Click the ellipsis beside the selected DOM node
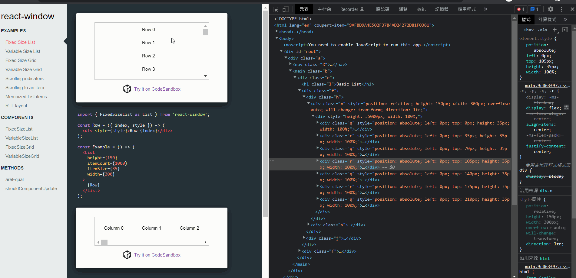576x278 pixels. [272, 161]
